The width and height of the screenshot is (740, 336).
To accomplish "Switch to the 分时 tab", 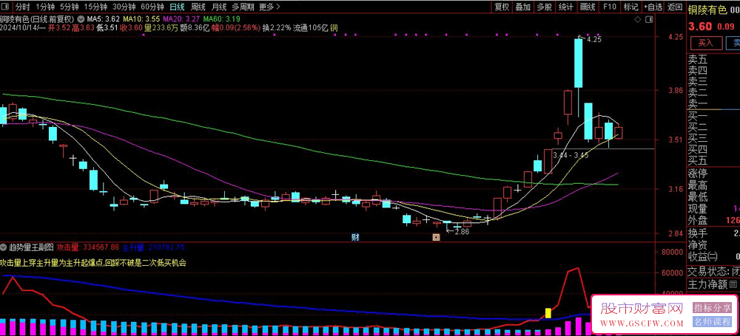I will point(22,7).
